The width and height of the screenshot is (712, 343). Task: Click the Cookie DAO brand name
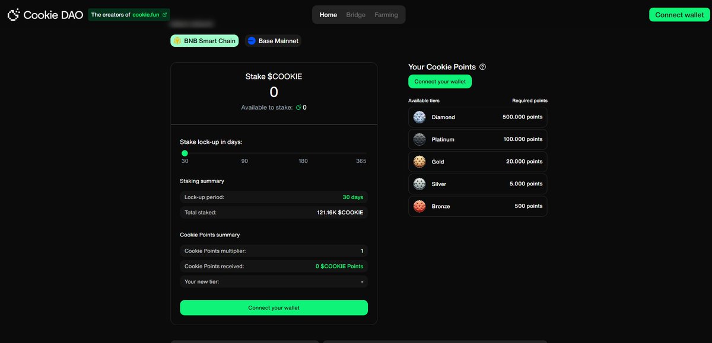(x=53, y=15)
